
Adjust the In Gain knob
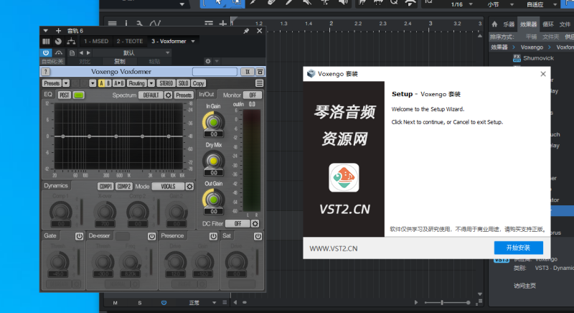[213, 122]
